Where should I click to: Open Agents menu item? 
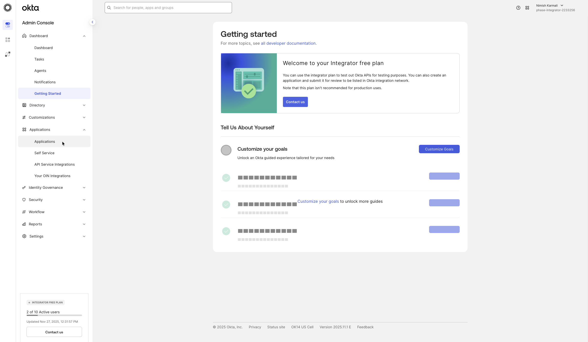point(54,71)
